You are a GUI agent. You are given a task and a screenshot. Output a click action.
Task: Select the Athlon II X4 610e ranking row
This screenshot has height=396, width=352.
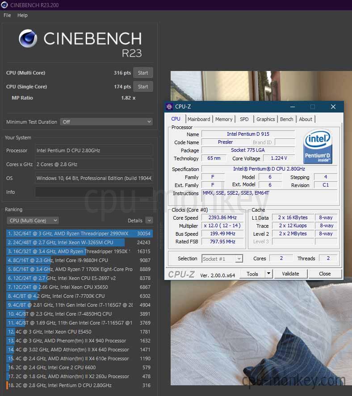pyautogui.click(x=80, y=358)
